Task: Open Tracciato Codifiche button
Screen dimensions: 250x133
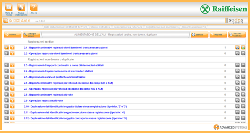Action: tap(237, 34)
